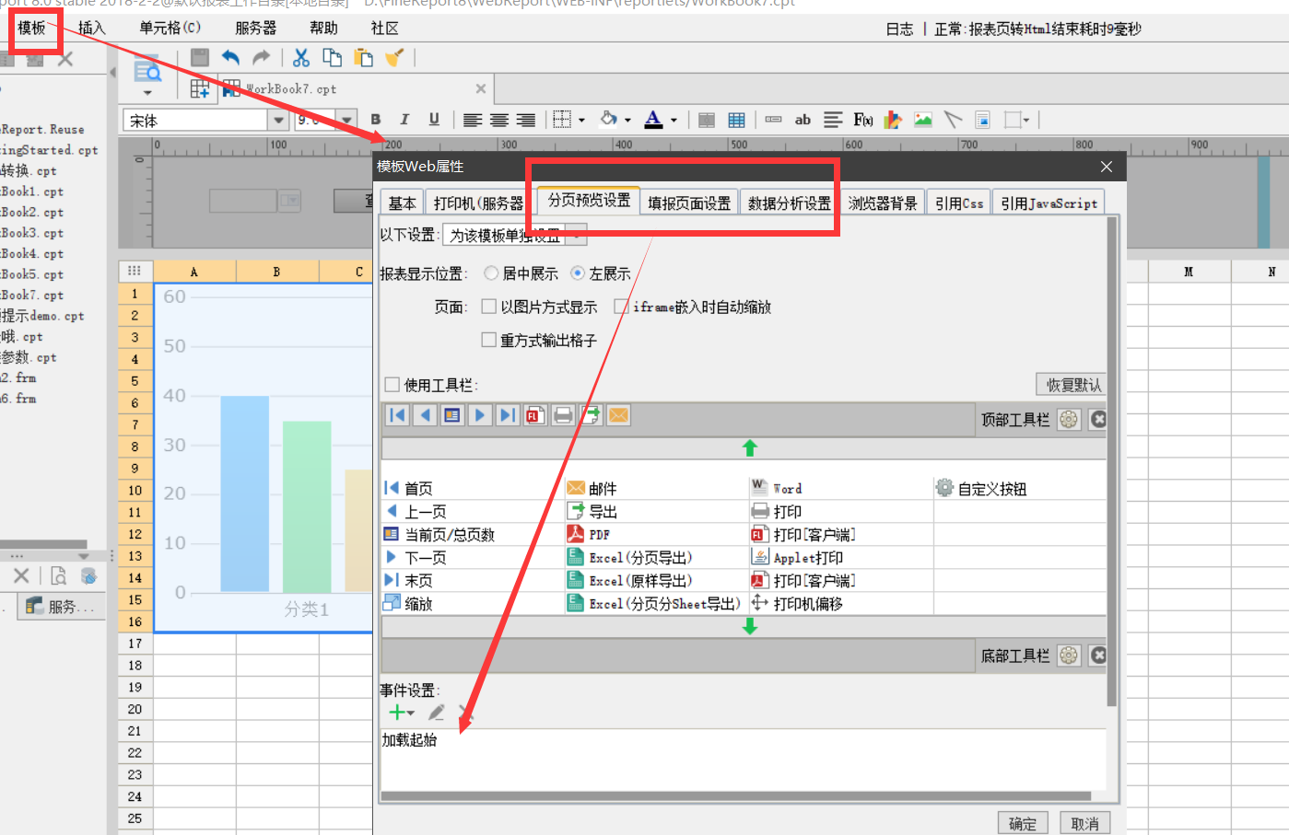Align cell text to the left
The height and width of the screenshot is (835, 1289).
473,120
